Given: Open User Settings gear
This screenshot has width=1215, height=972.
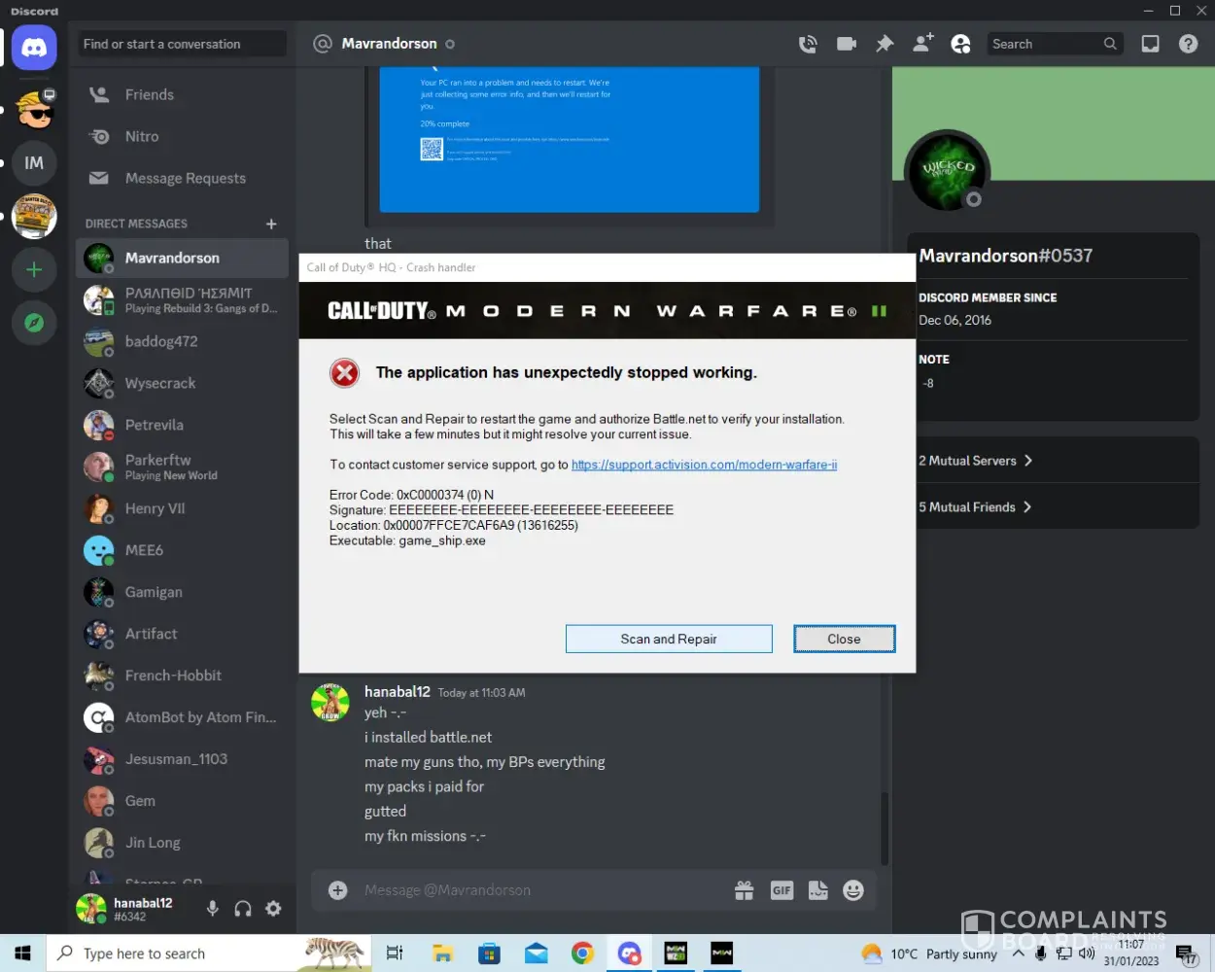Looking at the screenshot, I should (274, 909).
